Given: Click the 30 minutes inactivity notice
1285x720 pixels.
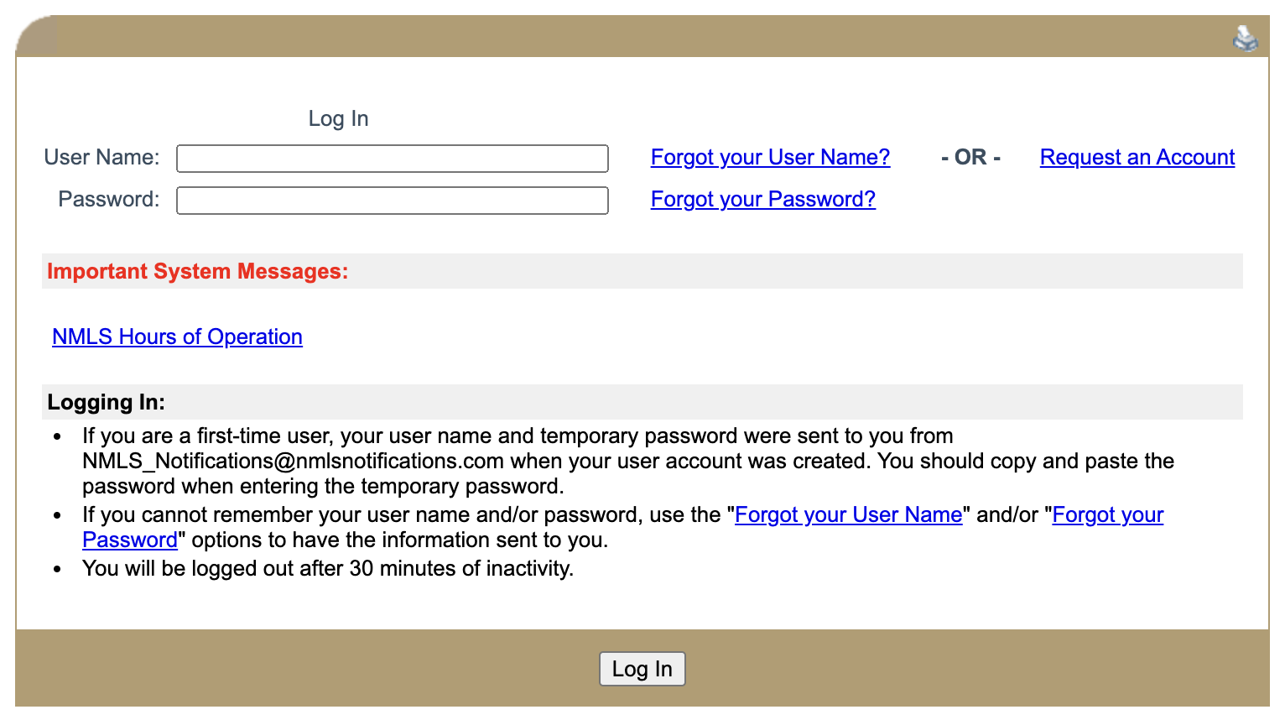Looking at the screenshot, I should point(327,569).
